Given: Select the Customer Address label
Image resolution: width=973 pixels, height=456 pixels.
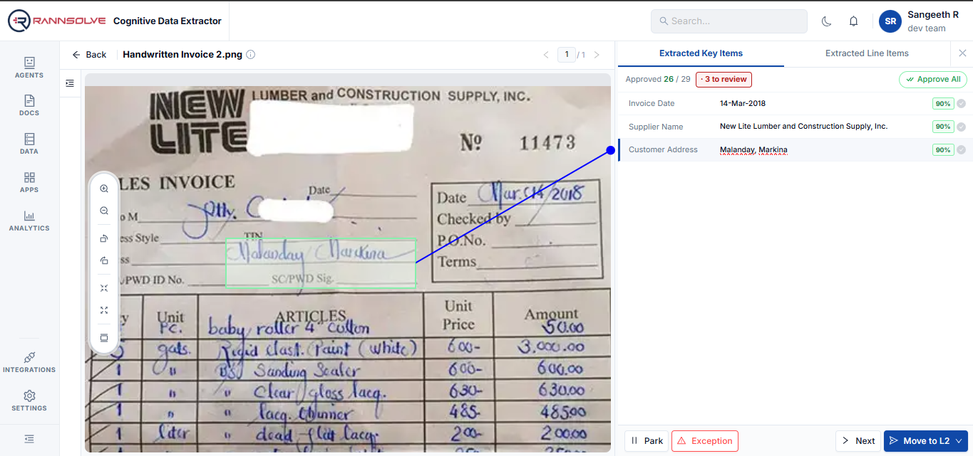Looking at the screenshot, I should click(663, 149).
